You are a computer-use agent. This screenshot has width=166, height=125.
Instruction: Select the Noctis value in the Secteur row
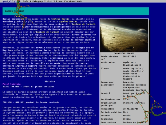tap(127, 116)
